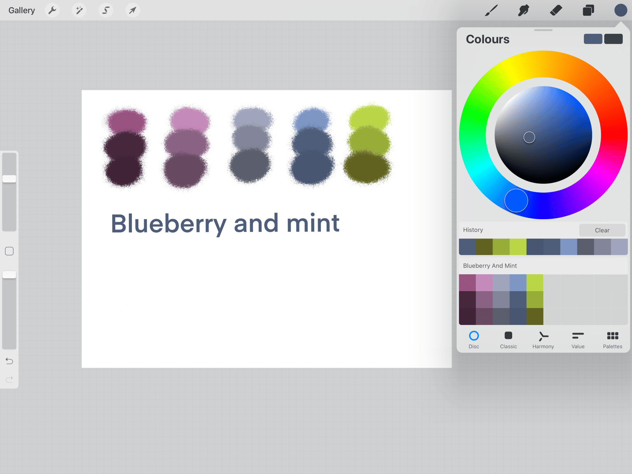Switch to the Value colour tab
This screenshot has width=632, height=474.
click(578, 340)
